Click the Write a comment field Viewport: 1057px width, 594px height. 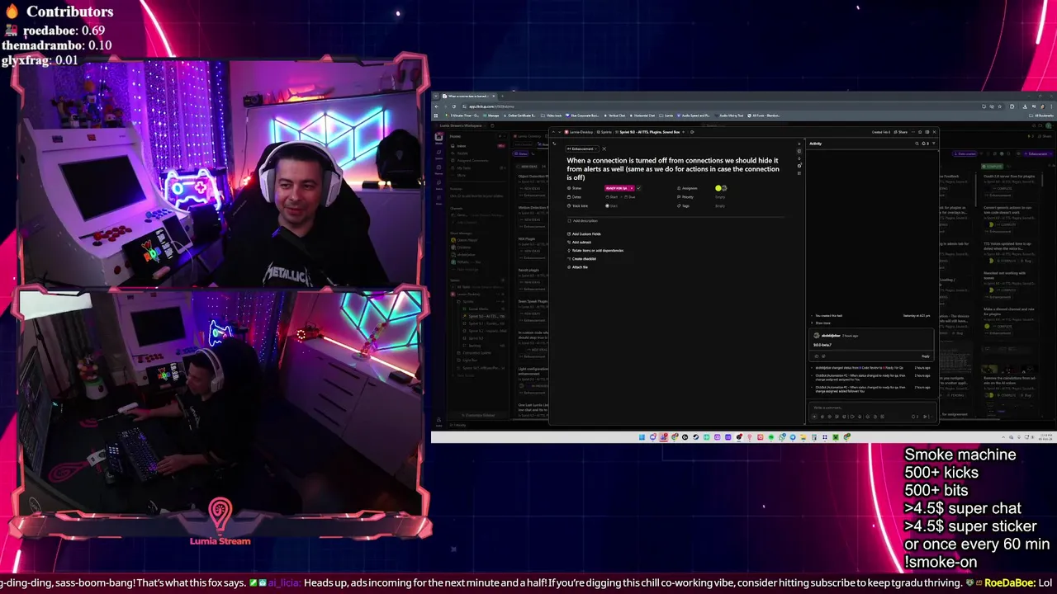pos(872,408)
